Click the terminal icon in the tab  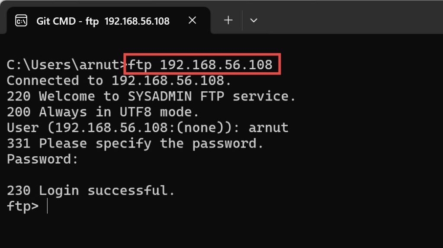[x=21, y=20]
